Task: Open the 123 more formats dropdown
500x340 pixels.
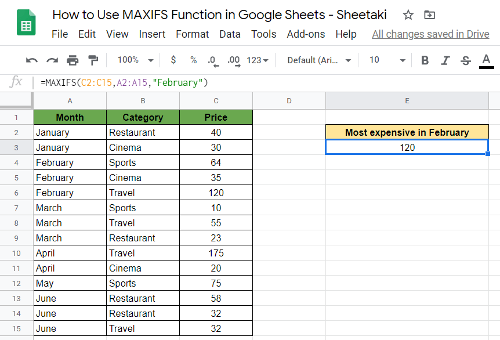Action: pos(258,60)
